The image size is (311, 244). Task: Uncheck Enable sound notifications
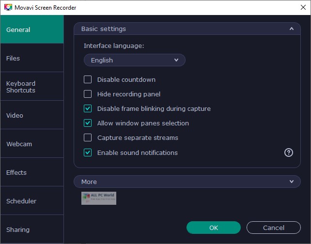click(x=88, y=152)
